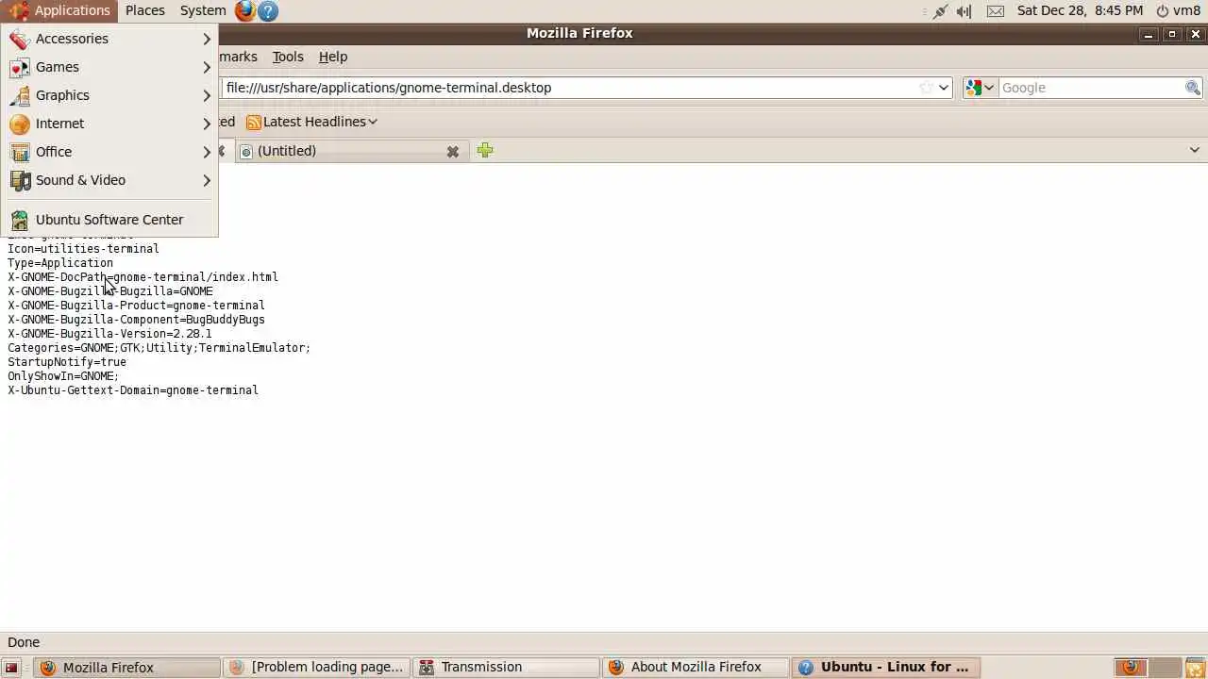Screen dimensions: 1208x679
Task: Launch Firefox from the top panel icon
Action: coord(245,10)
